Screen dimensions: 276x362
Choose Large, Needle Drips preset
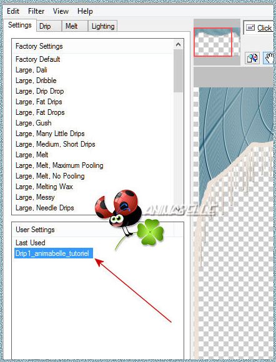(45, 208)
